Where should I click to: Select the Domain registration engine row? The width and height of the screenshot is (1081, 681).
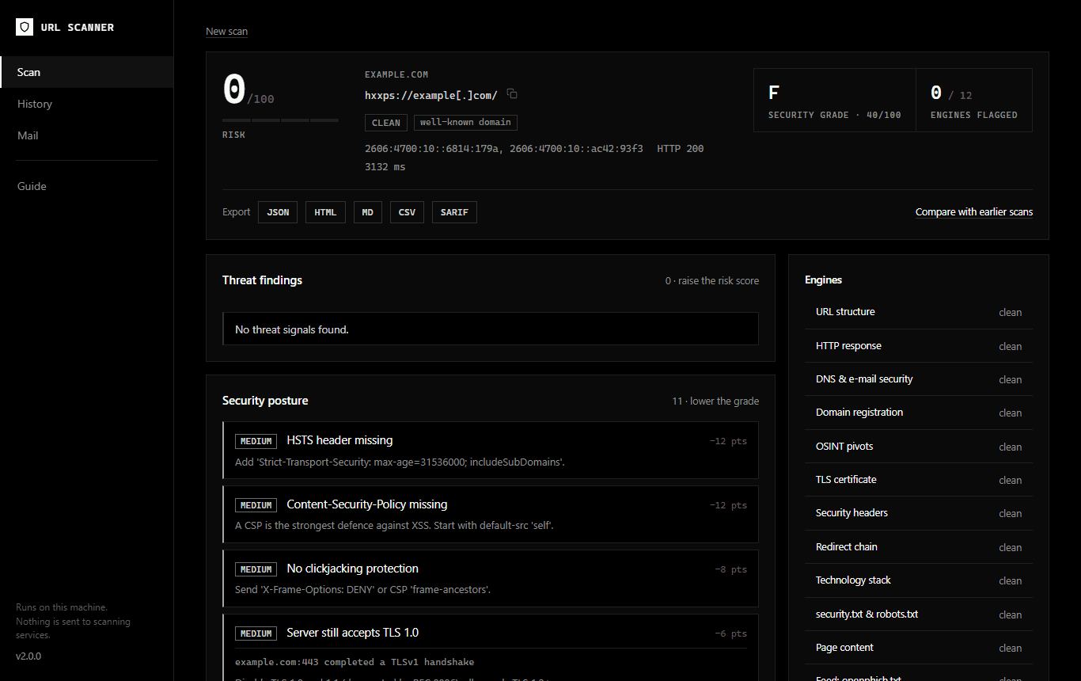click(919, 413)
